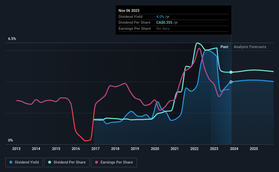The image size is (279, 172).
Task: Click the 2024 x-axis label
Action: [234, 149]
